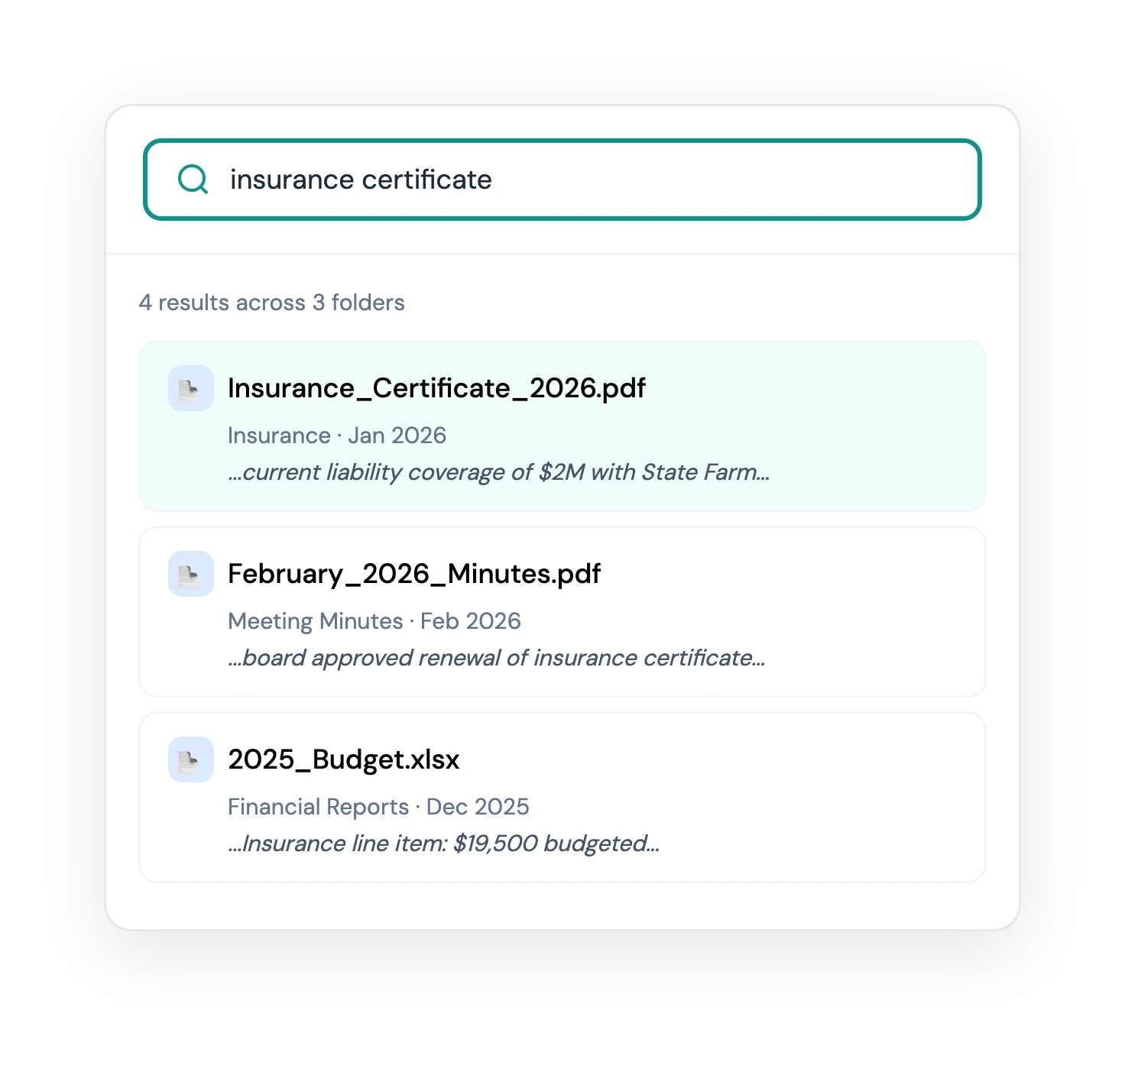Open the Insurance_Certificate_2026.pdf filename
Screen dimensions: 1125x1072
[x=436, y=388]
